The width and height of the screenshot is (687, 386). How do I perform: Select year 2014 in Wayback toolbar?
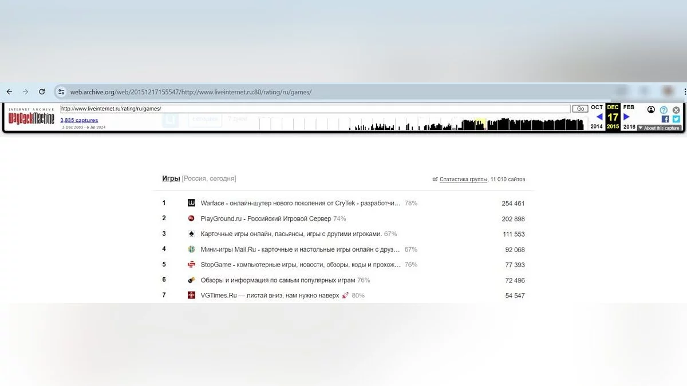(x=597, y=126)
